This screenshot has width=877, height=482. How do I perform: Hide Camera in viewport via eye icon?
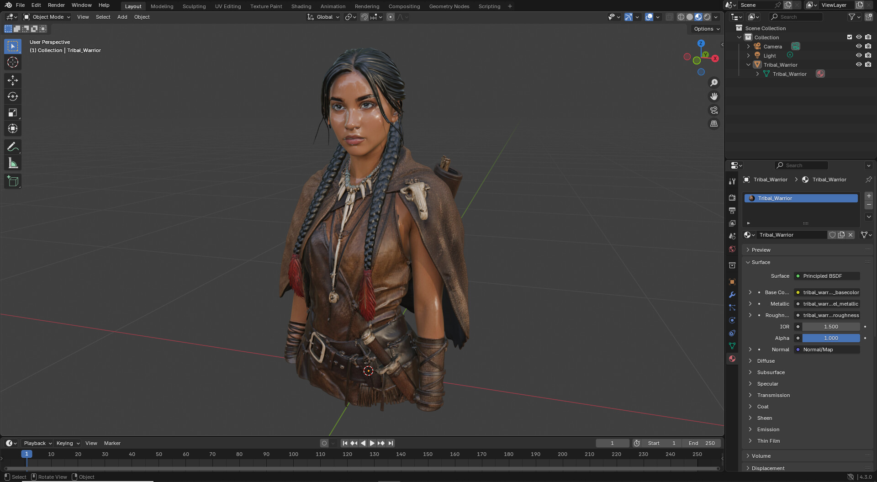tap(859, 46)
